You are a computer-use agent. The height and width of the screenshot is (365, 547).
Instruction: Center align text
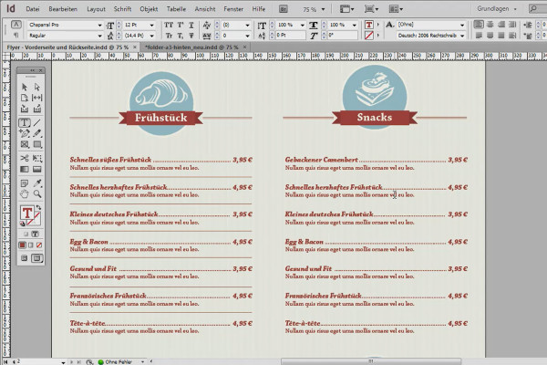click(490, 25)
